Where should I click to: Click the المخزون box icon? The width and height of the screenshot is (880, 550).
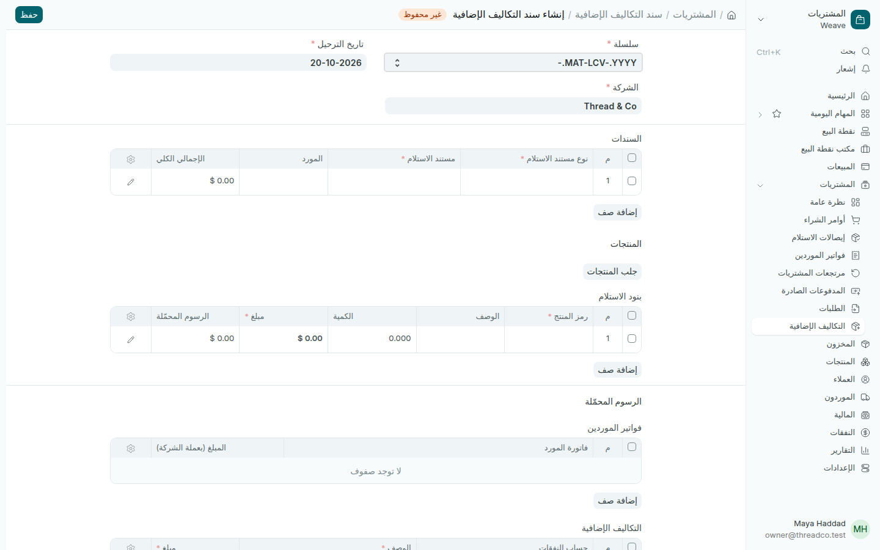[x=865, y=344]
